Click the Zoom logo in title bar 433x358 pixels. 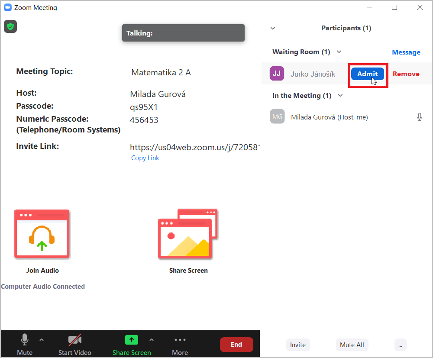pos(8,7)
